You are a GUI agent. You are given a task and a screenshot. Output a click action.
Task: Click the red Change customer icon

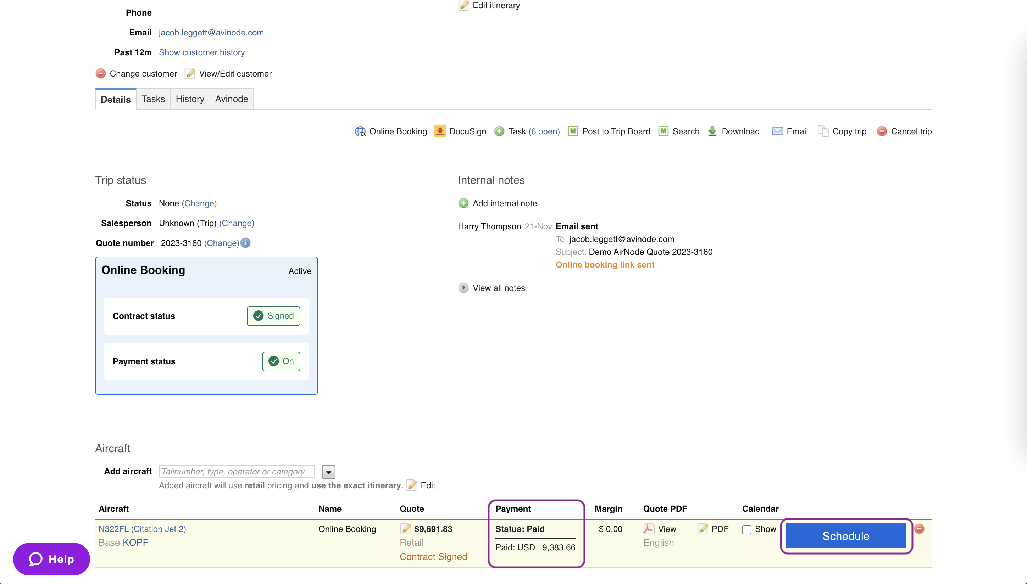[x=101, y=74]
